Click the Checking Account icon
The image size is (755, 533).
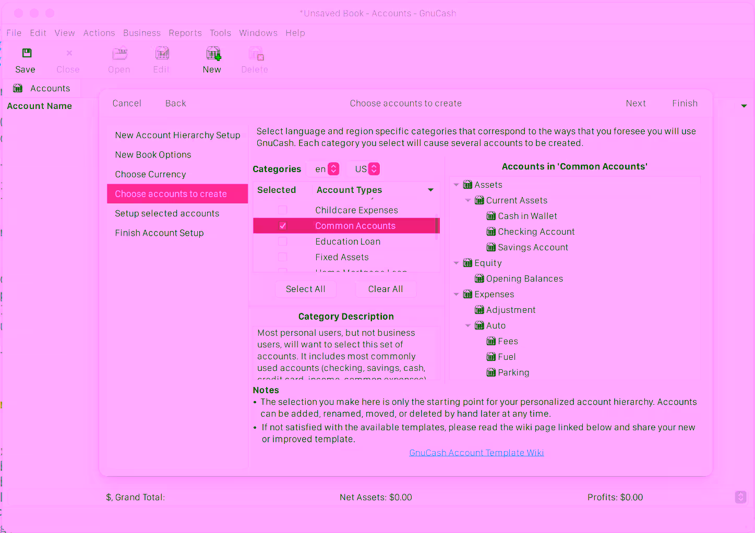[x=491, y=232]
